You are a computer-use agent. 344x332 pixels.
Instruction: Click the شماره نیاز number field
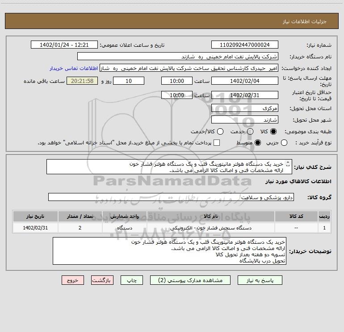click(x=245, y=45)
